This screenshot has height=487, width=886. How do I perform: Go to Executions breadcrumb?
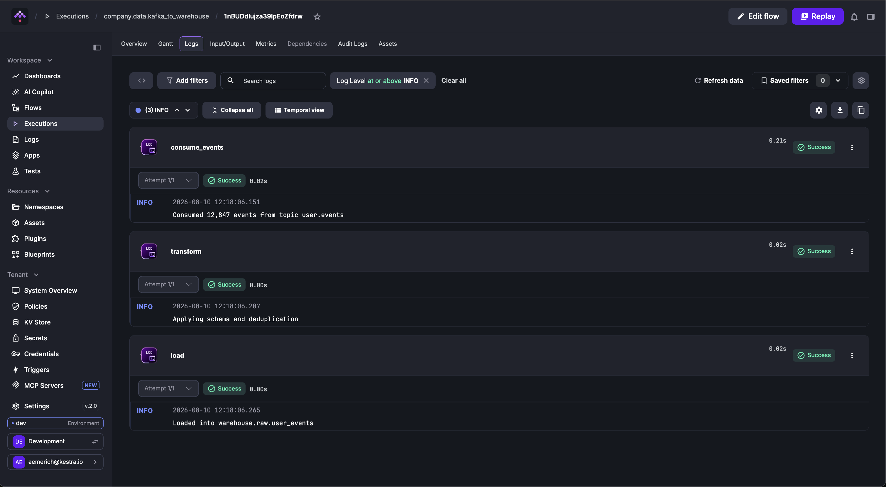point(72,16)
